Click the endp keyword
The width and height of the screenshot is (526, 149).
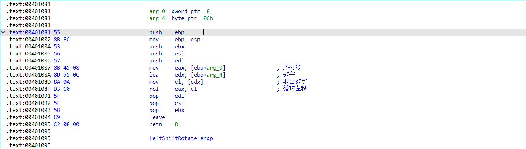tap(206, 138)
